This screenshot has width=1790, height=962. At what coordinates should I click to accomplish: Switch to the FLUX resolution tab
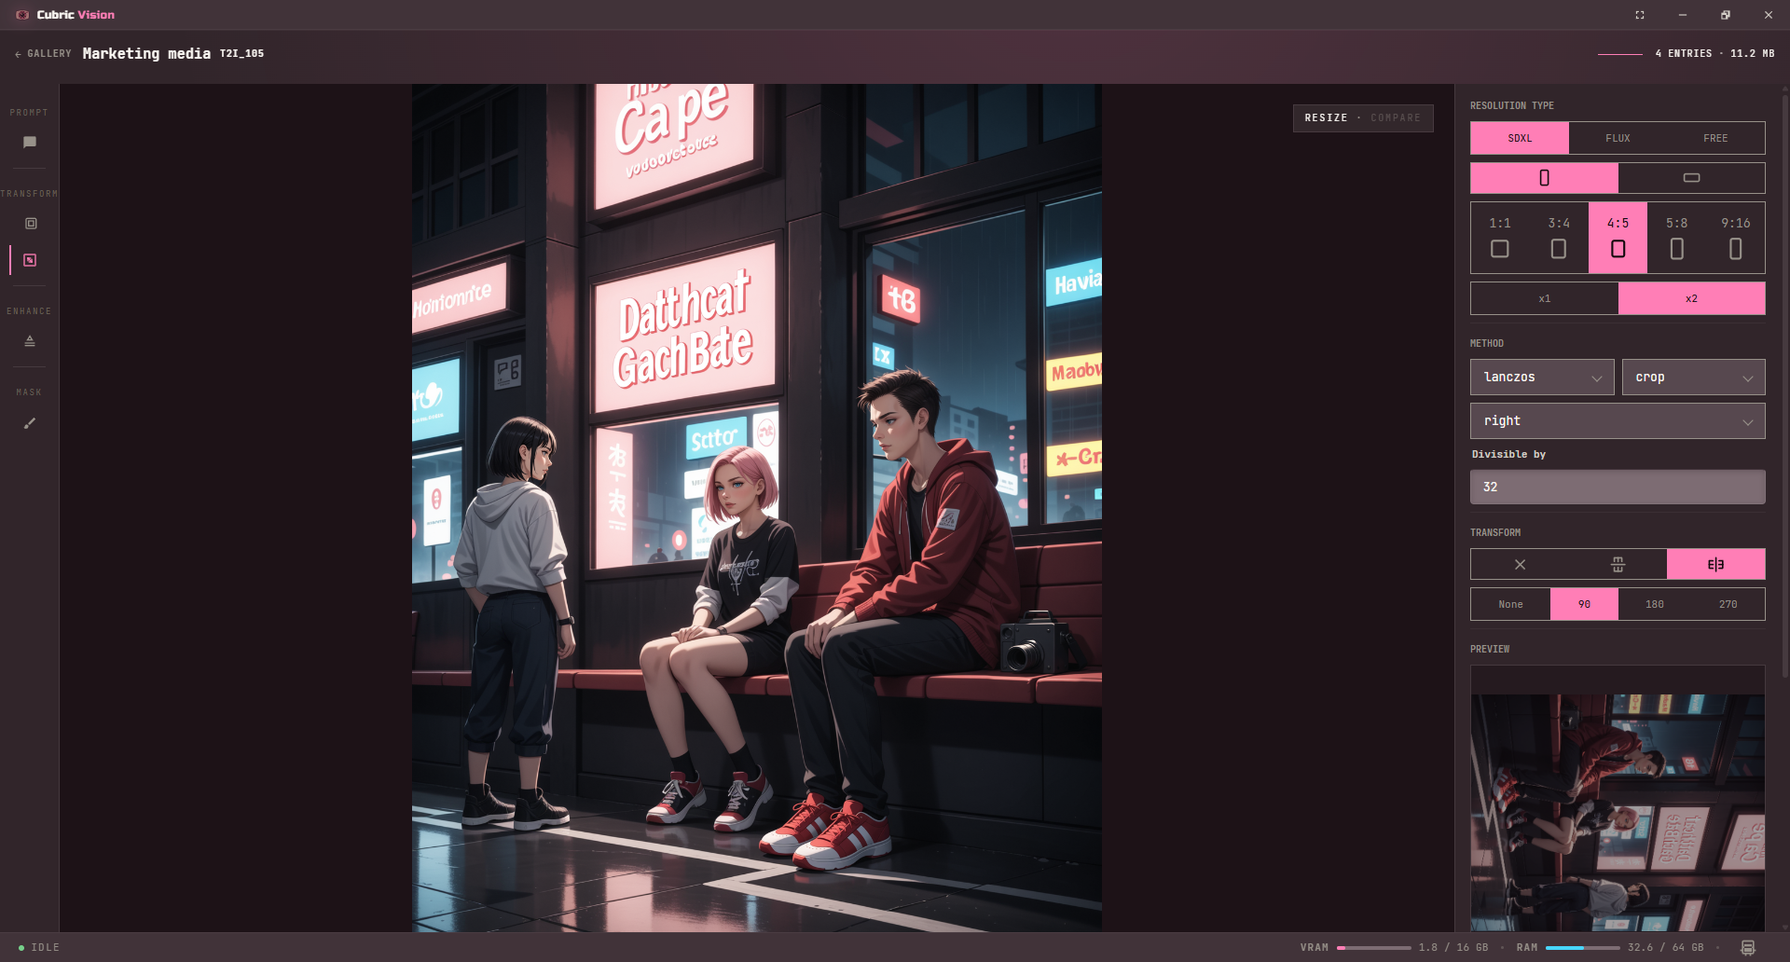pos(1618,138)
